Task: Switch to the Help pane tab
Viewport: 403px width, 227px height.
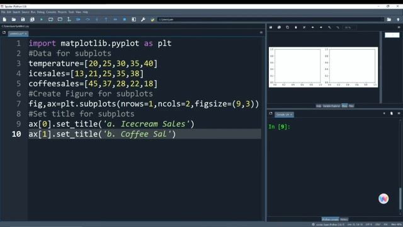Action: tap(319, 106)
